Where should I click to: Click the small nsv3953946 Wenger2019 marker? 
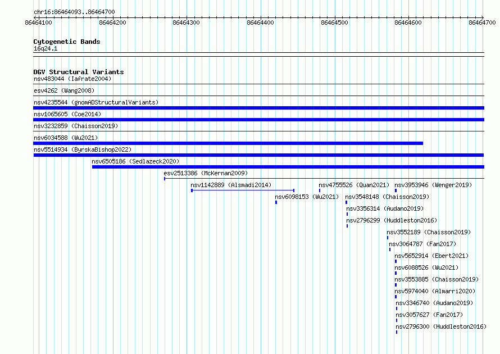tap(396, 190)
